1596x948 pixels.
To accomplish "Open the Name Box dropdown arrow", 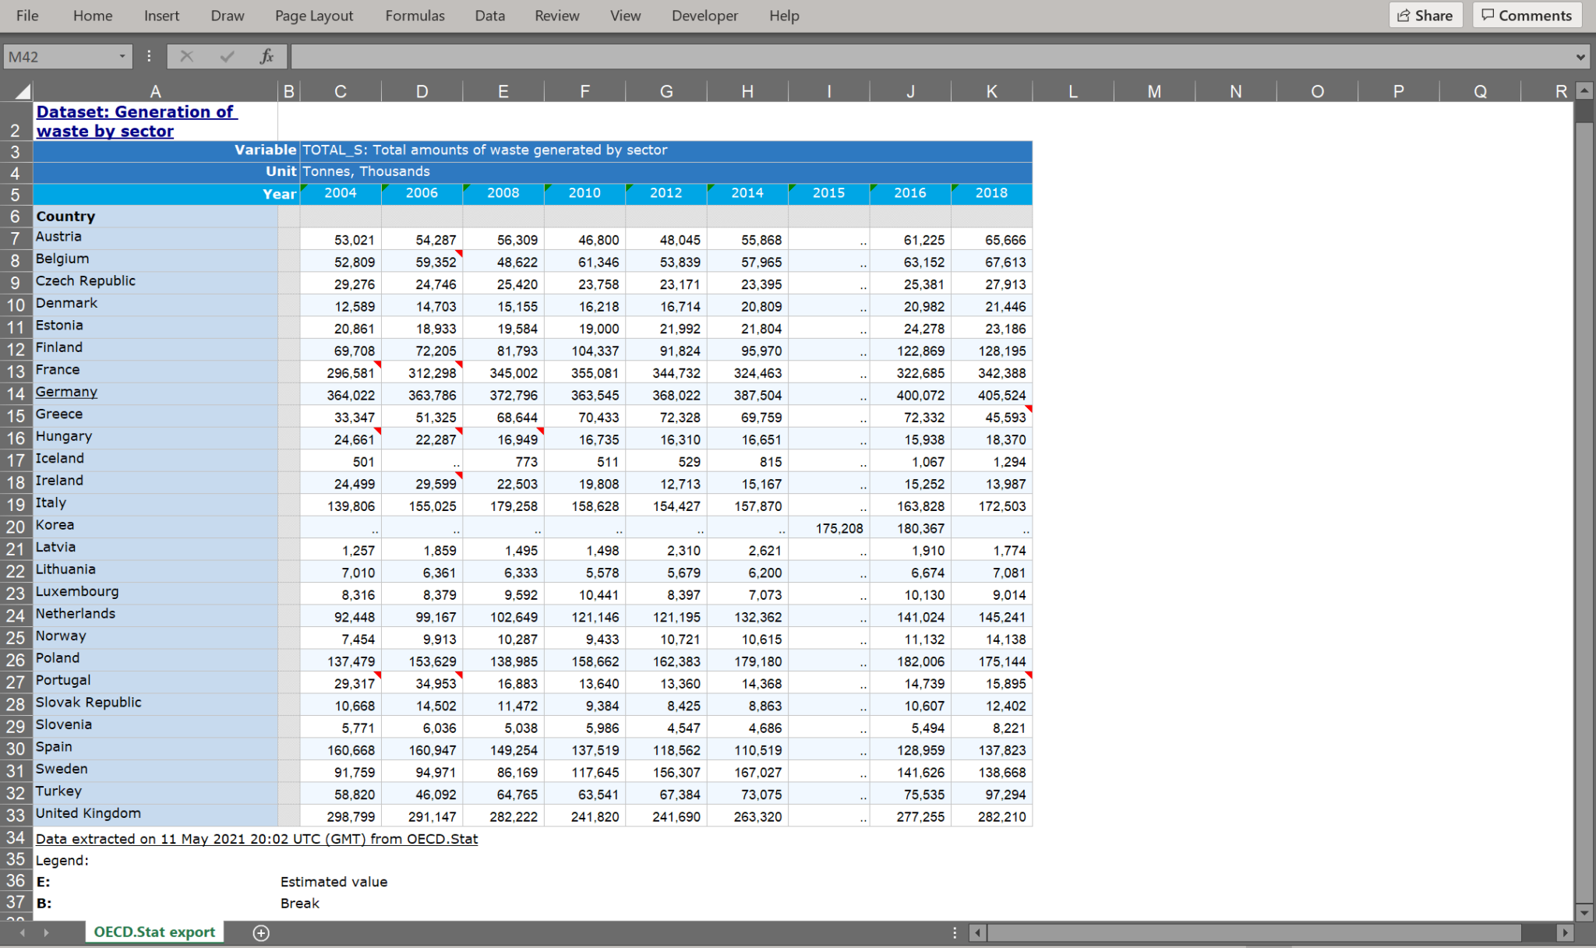I will click(122, 56).
